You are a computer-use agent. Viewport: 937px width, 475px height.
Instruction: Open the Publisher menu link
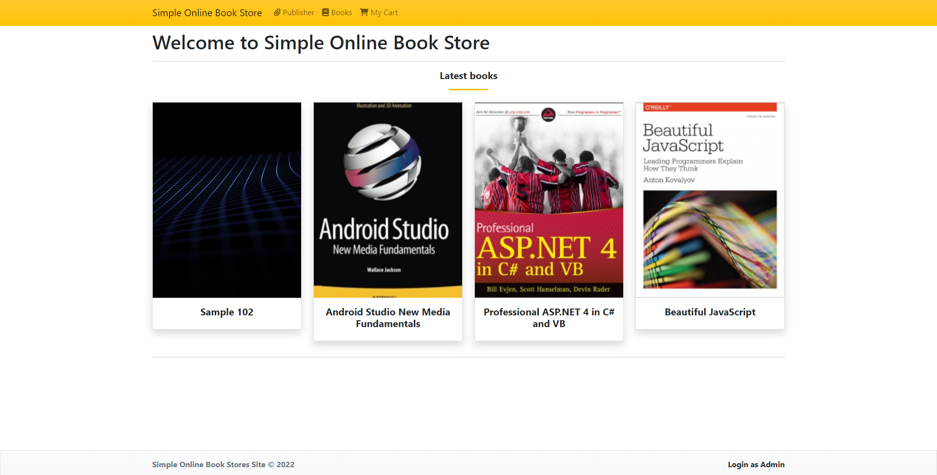294,13
